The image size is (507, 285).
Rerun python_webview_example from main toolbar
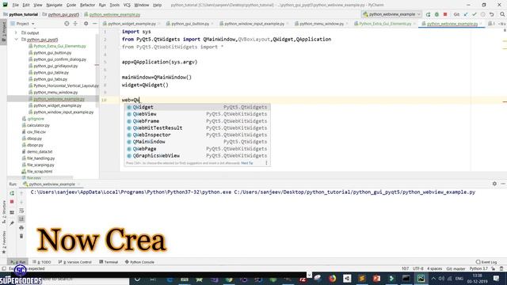click(x=428, y=14)
